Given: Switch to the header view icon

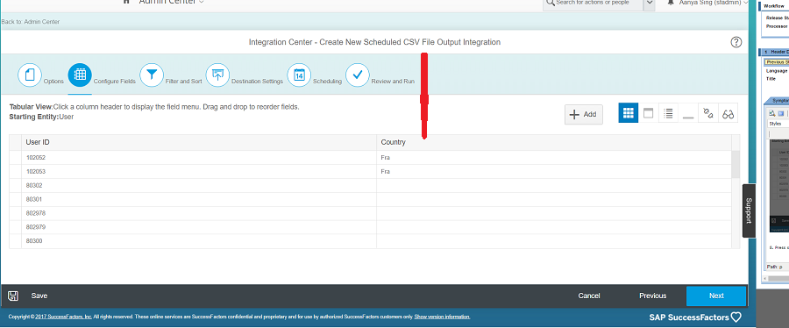Looking at the screenshot, I should click(648, 113).
